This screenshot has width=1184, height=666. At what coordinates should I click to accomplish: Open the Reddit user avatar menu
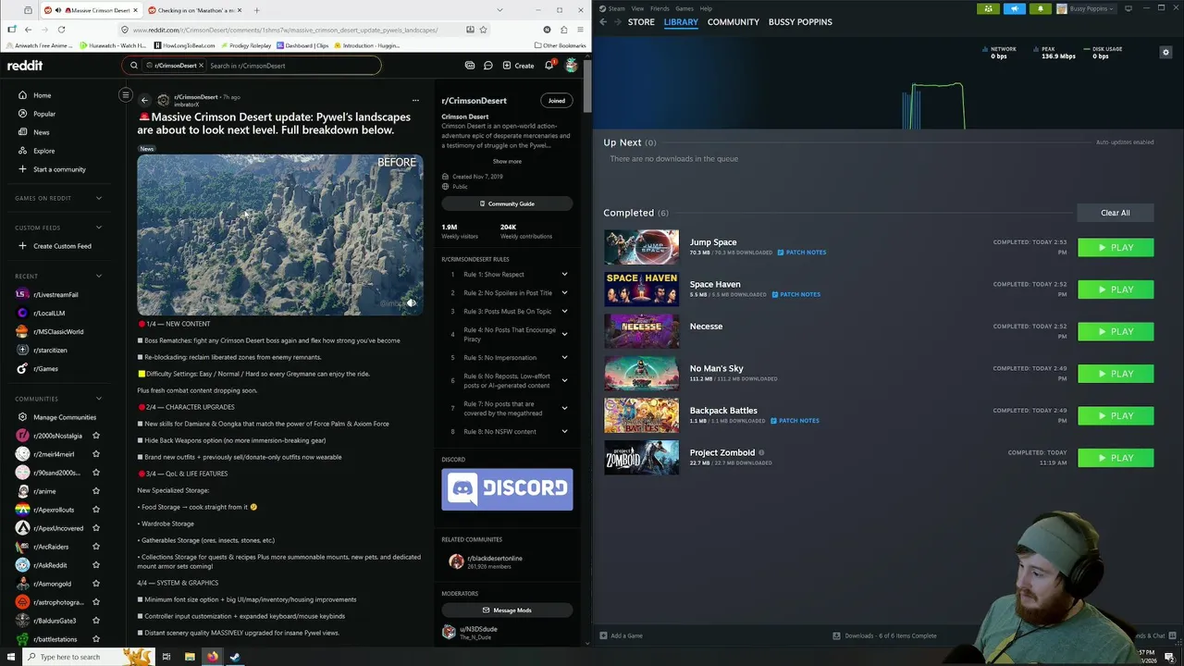point(571,66)
